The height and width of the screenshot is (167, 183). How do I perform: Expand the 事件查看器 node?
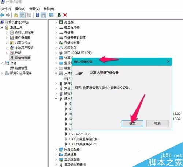point(7,38)
